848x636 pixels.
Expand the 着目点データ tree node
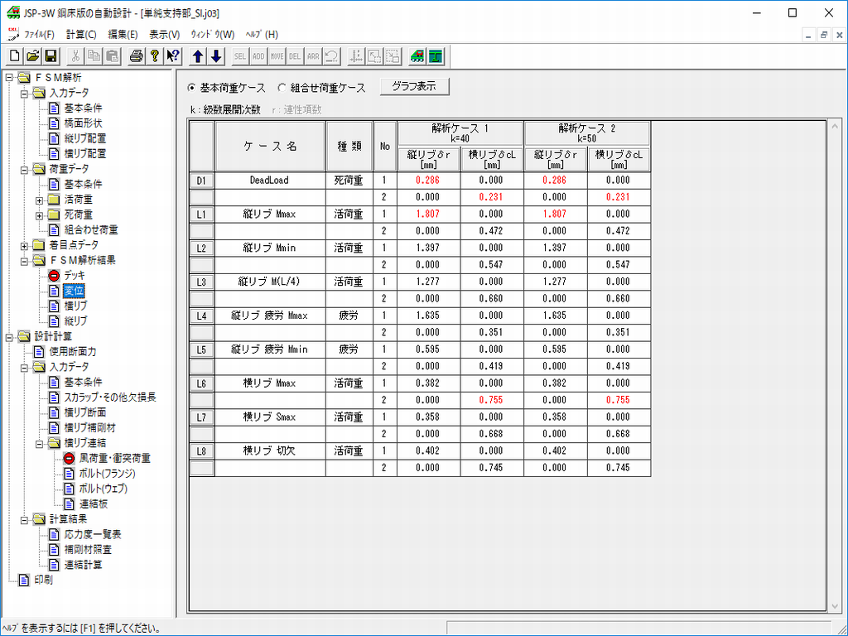point(24,245)
